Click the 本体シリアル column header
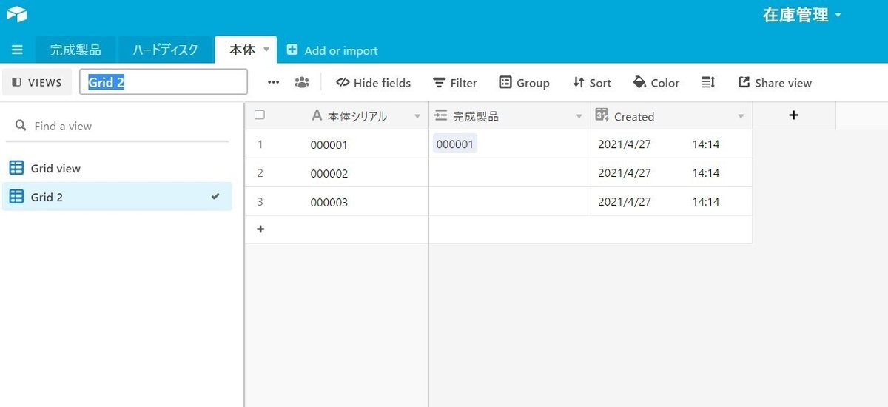This screenshot has width=888, height=407. pos(357,116)
